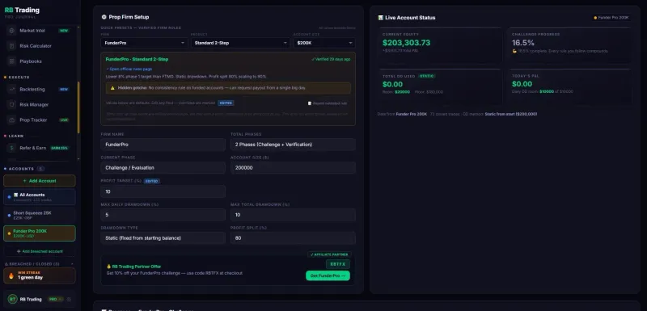This screenshot has height=311, width=647.
Task: Click the Verified 29 days ago label
Action: [331, 59]
